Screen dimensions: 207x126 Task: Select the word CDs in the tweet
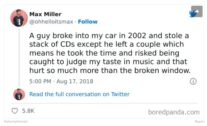point(68,44)
